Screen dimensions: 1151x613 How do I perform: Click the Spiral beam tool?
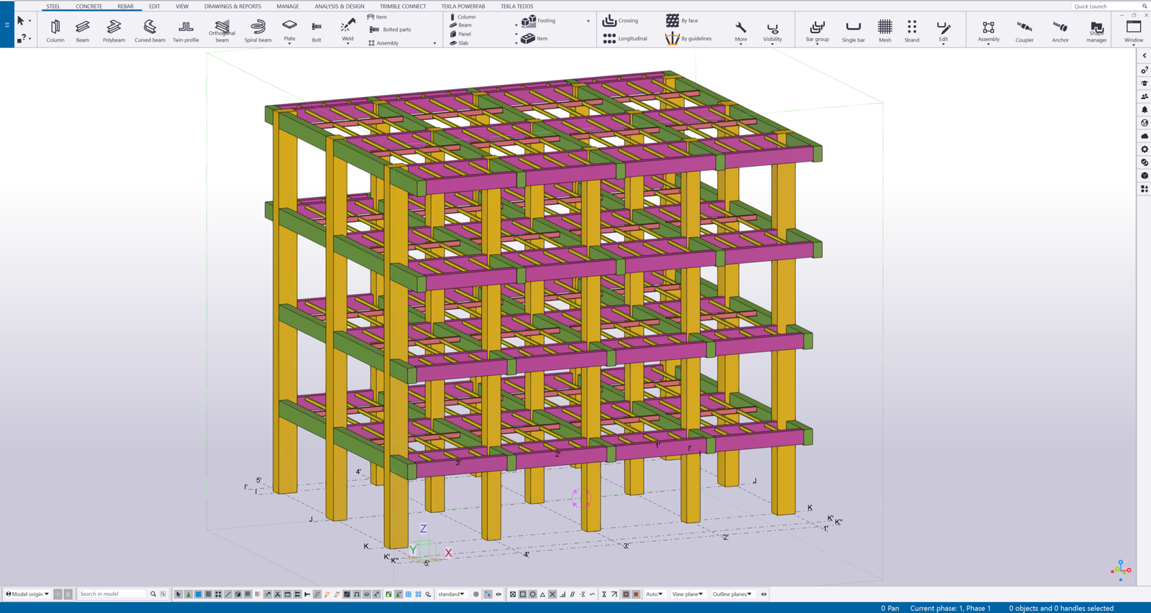coord(258,29)
